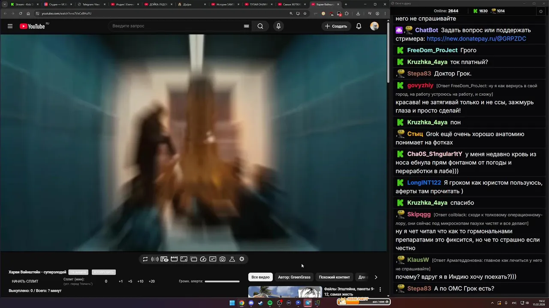This screenshot has height=308, width=549.
Task: Start voice search with the microphone
Action: pos(278,26)
